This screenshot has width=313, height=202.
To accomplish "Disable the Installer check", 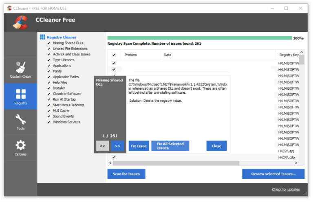I will (49, 88).
